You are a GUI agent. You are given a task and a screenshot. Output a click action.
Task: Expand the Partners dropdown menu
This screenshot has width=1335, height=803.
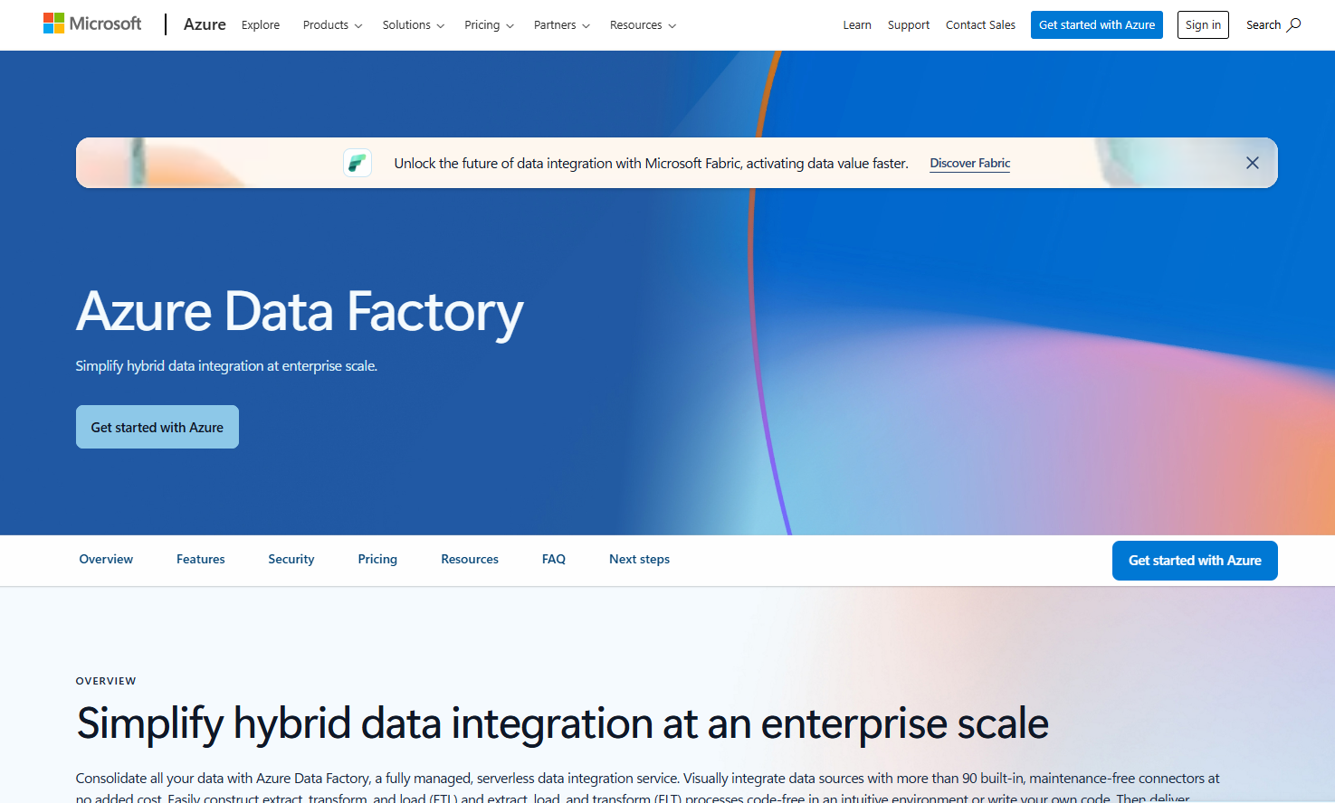pyautogui.click(x=561, y=25)
